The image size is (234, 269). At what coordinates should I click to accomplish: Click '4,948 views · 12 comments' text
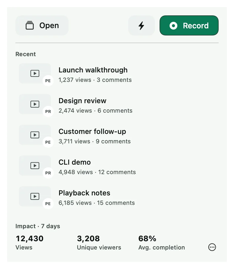pyautogui.click(x=97, y=172)
